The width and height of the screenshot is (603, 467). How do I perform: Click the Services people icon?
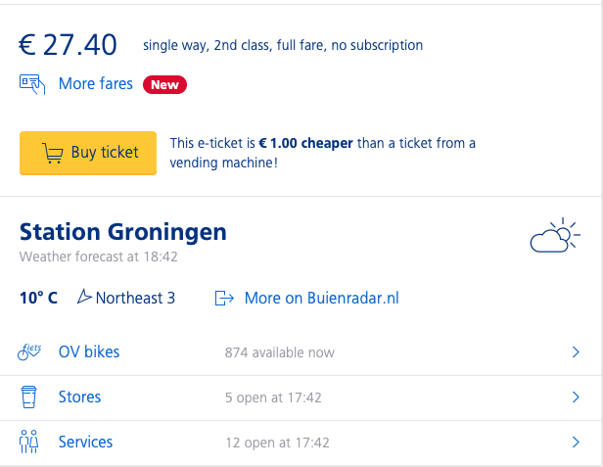[x=28, y=443]
